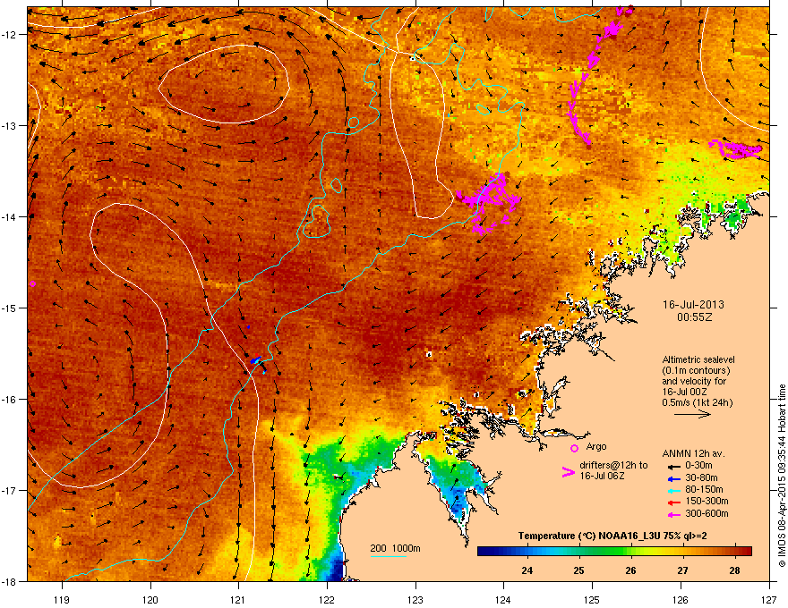
Task: Click the black 0-30m arrow legend symbol
Action: (674, 467)
